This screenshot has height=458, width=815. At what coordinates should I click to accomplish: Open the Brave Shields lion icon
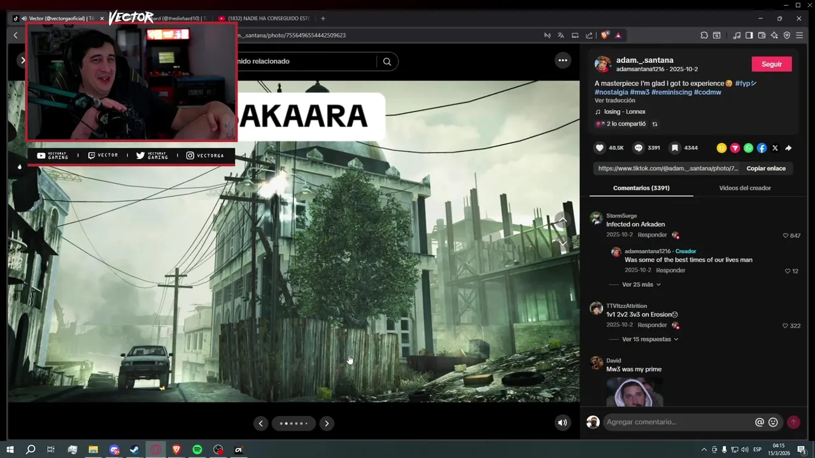(x=604, y=36)
